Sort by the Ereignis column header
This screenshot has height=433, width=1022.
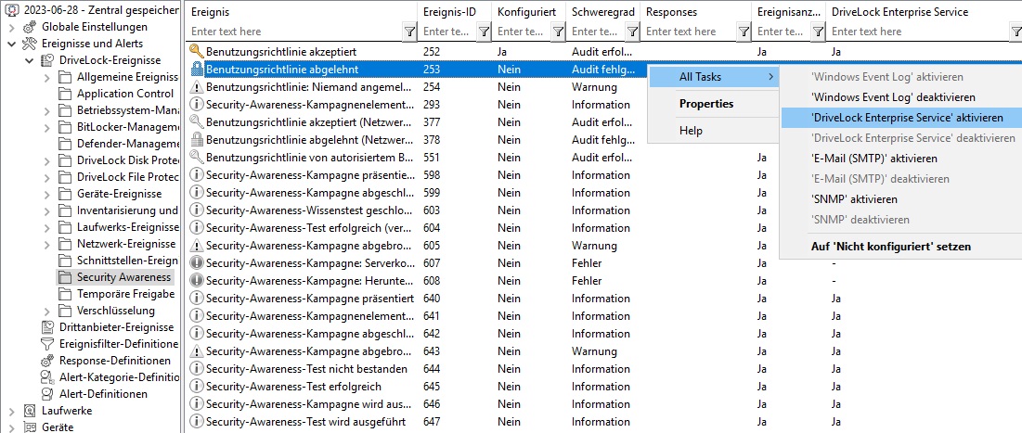(302, 12)
